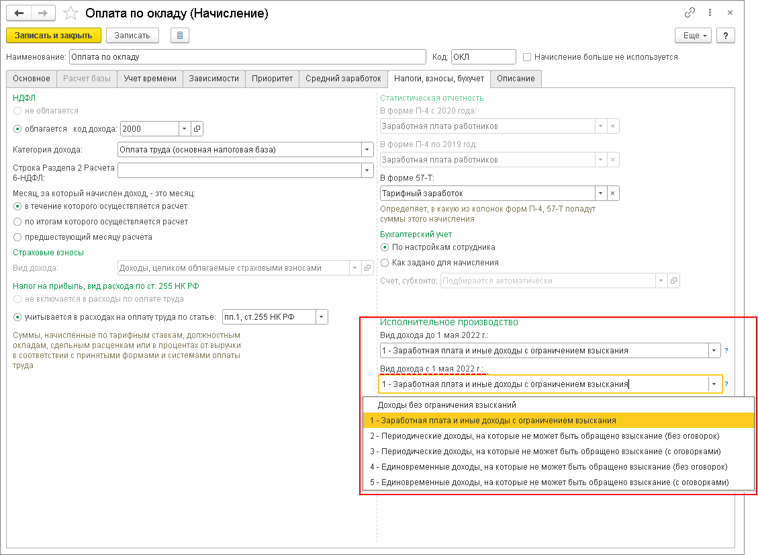Add form to favorites with star icon

point(70,13)
